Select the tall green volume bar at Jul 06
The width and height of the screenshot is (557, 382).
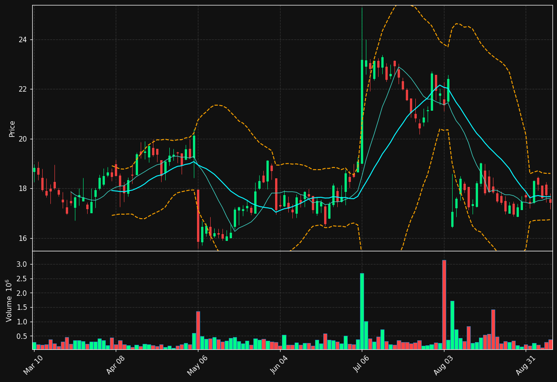362,311
